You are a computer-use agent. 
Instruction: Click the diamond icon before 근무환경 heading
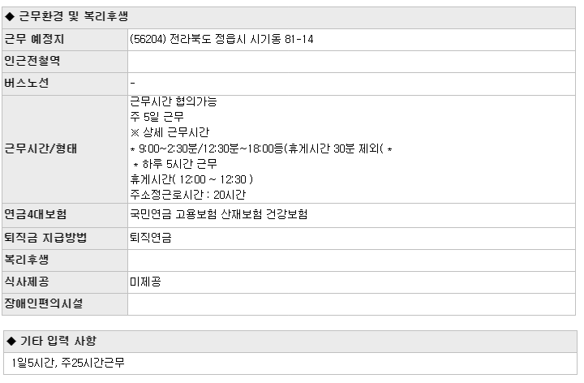click(x=10, y=17)
